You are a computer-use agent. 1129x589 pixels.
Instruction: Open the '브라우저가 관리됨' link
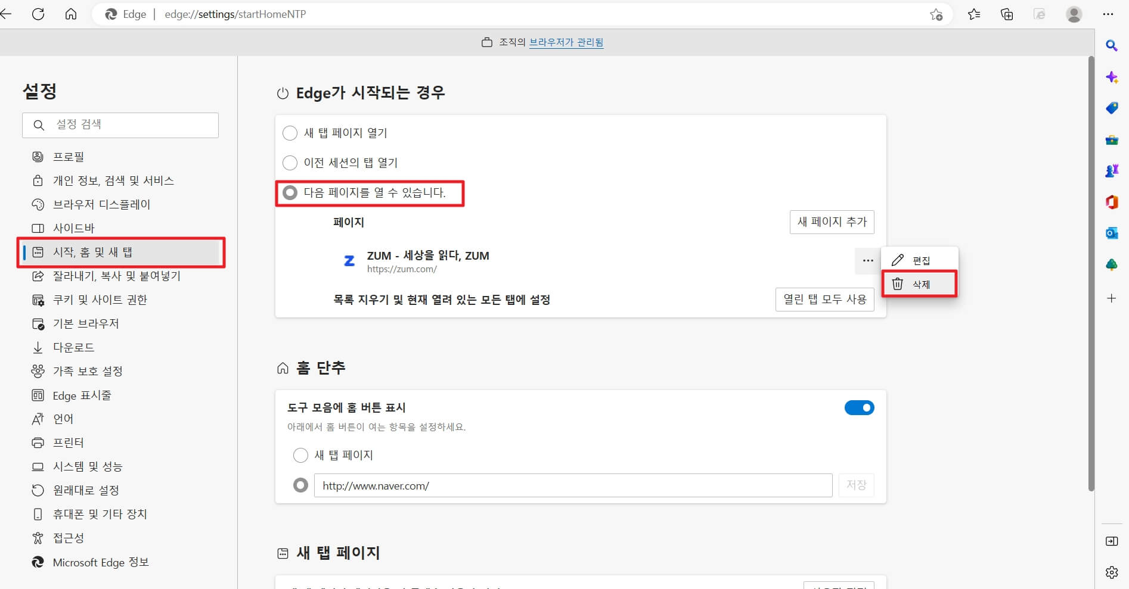[566, 42]
